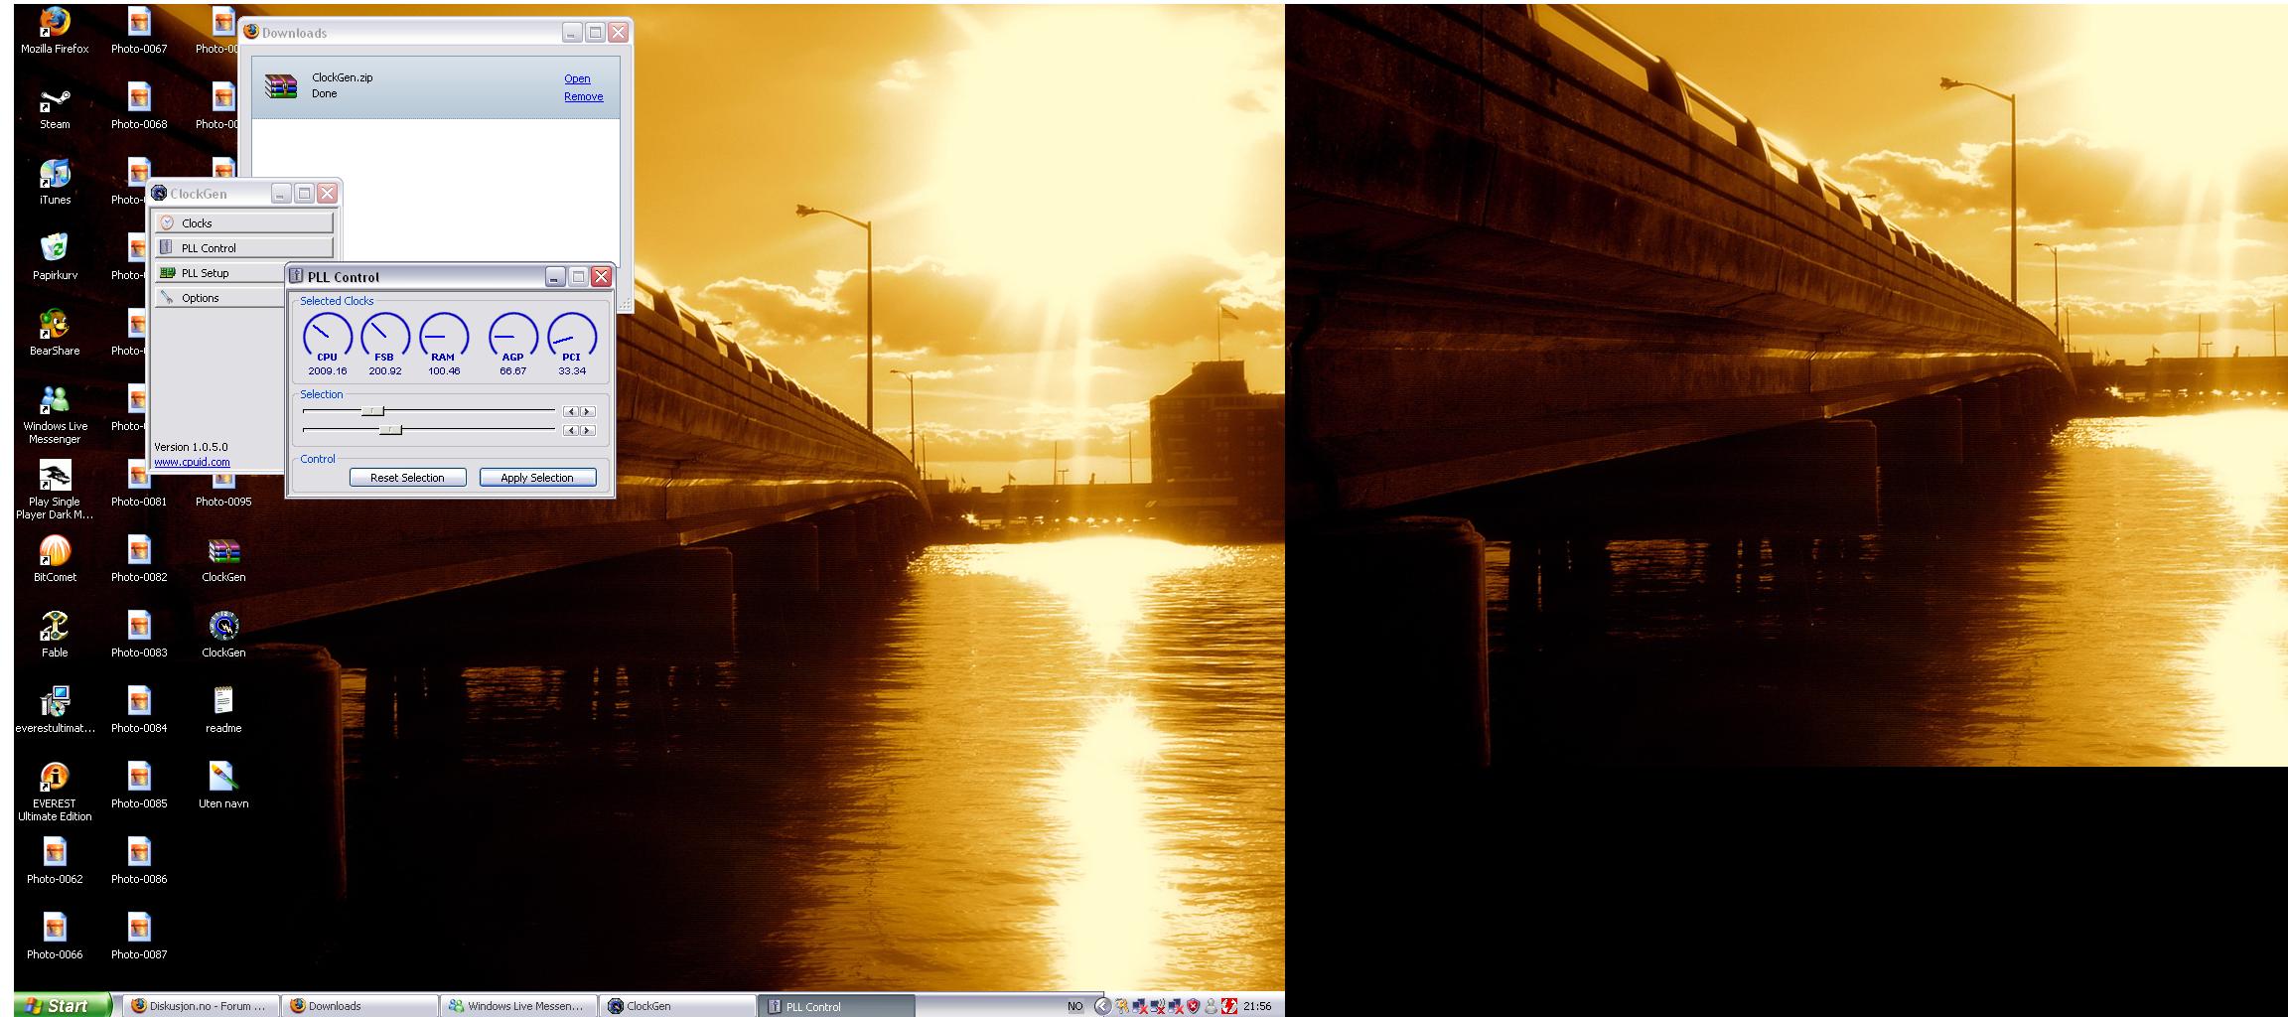This screenshot has height=1017, width=2288.
Task: Click the 21:56 taskbar clock
Action: (1257, 1006)
